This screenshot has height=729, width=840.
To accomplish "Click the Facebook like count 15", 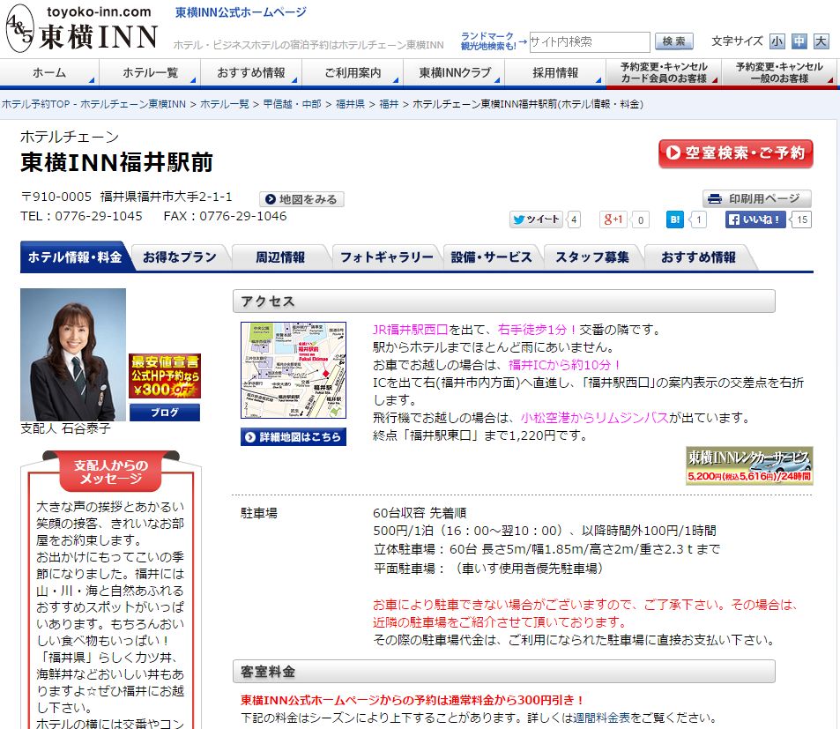I will 802,219.
